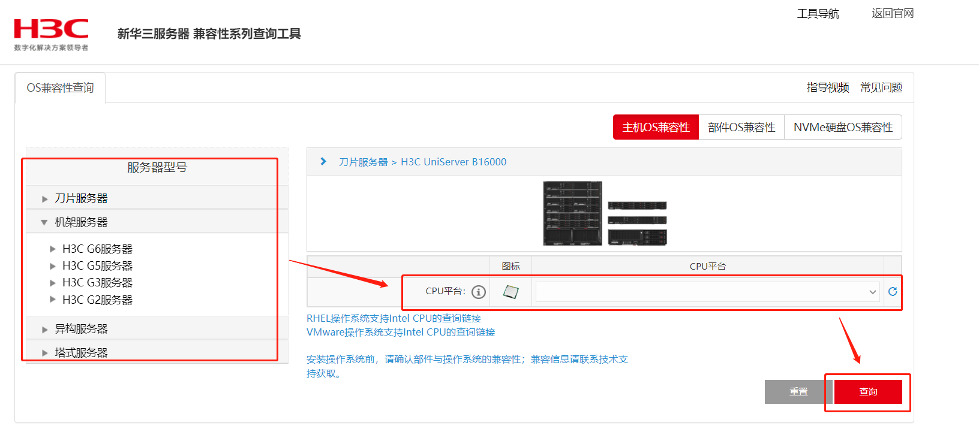This screenshot has height=438, width=979.
Task: Select H3C G5服务器 tree label
Action: coord(97,266)
